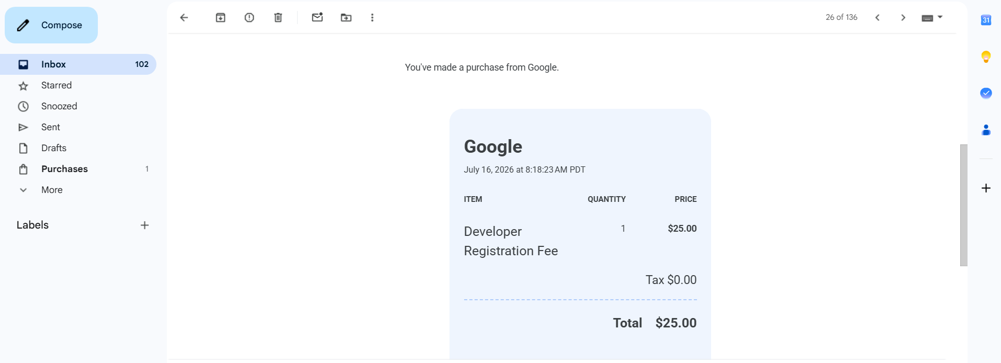Viewport: 1001px width, 363px height.
Task: Click the $25.00 item price
Action: (x=682, y=229)
